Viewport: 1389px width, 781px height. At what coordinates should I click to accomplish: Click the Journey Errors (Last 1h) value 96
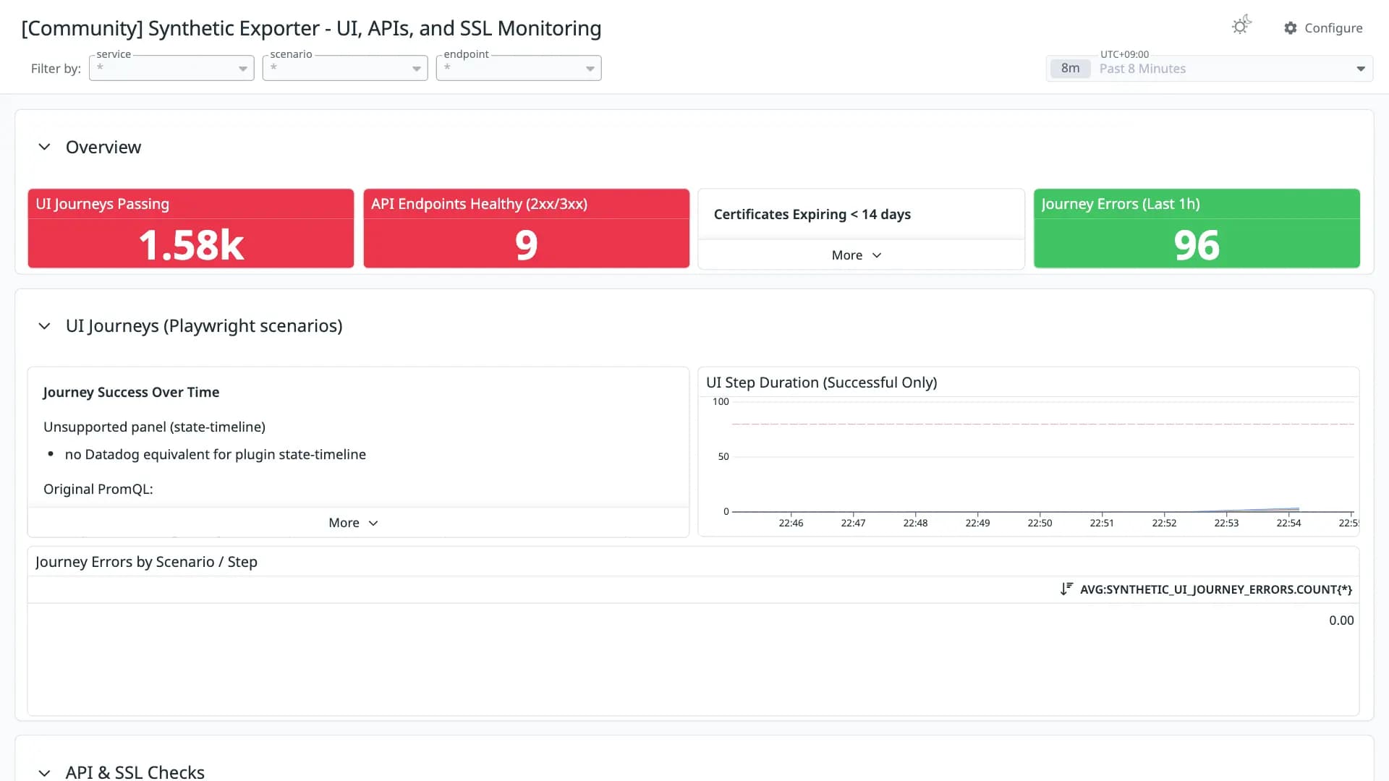1197,245
